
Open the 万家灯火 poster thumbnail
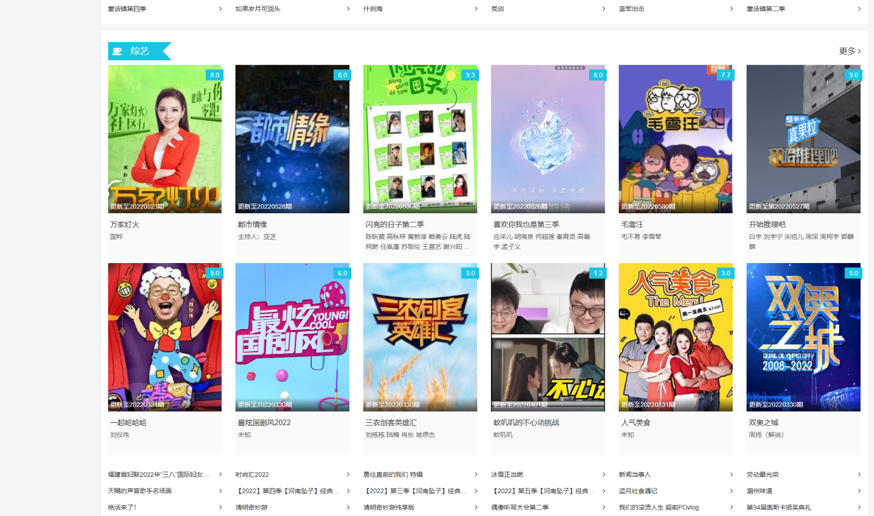coord(165,139)
